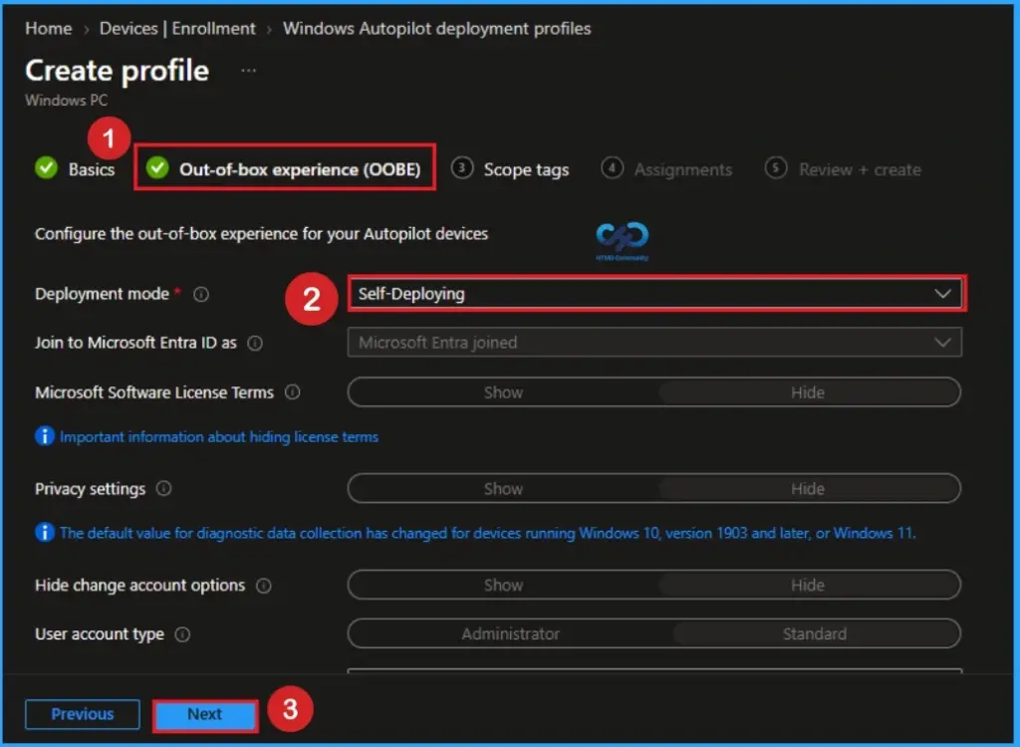
Task: Click the step 4 circle for Assignments
Action: coord(612,168)
